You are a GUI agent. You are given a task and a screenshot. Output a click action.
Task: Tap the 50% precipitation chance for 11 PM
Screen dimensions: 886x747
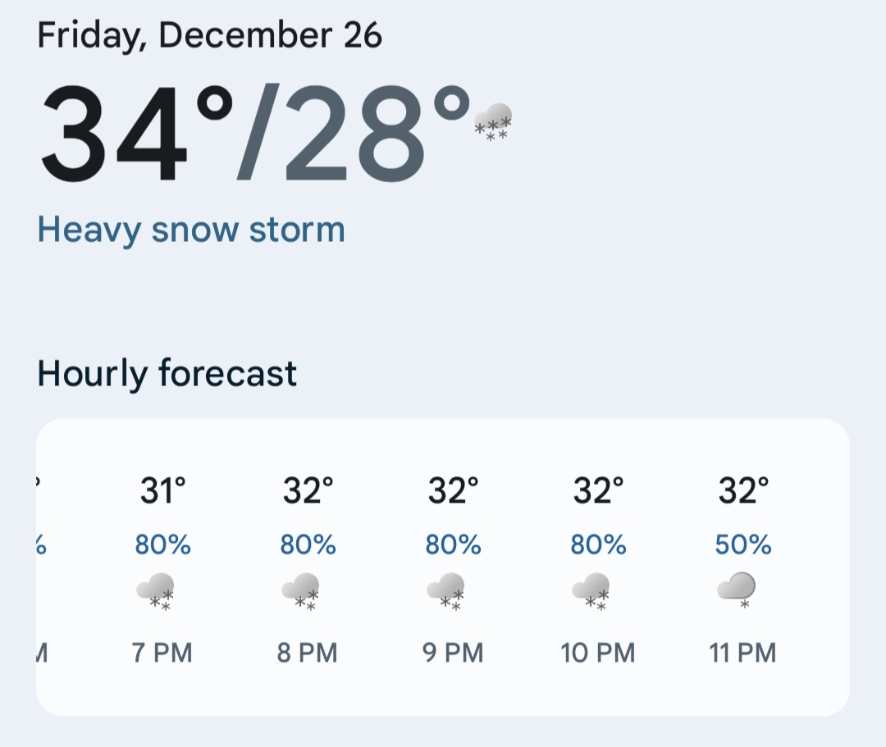click(x=743, y=544)
